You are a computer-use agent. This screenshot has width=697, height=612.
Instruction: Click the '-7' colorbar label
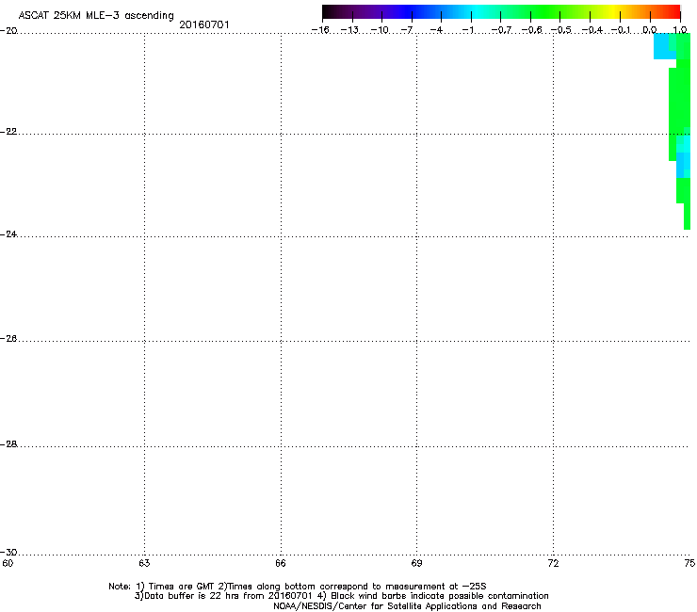click(x=406, y=30)
